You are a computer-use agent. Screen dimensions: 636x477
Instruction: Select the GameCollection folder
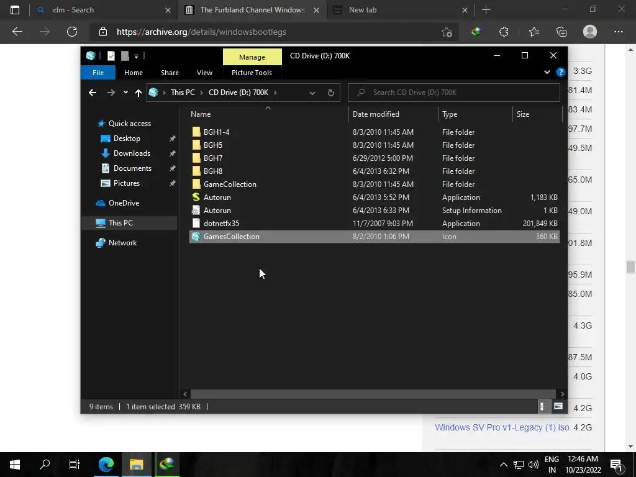pos(375,184)
